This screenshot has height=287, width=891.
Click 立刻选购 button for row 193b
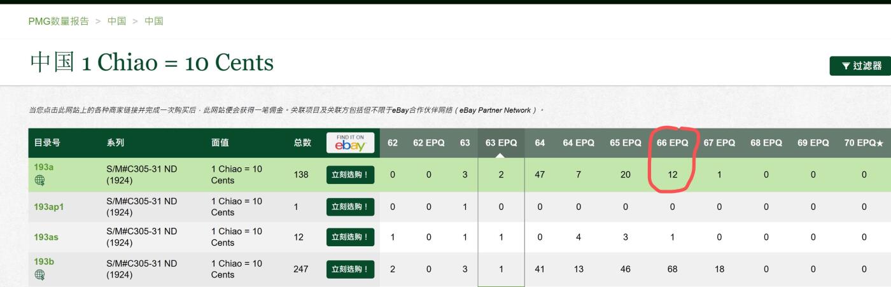tap(350, 269)
